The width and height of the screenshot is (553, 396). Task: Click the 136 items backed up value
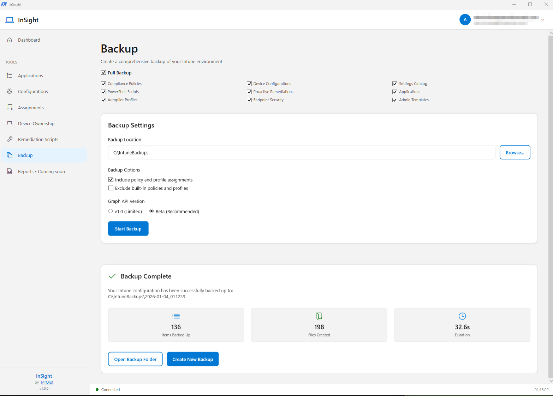coord(176,327)
